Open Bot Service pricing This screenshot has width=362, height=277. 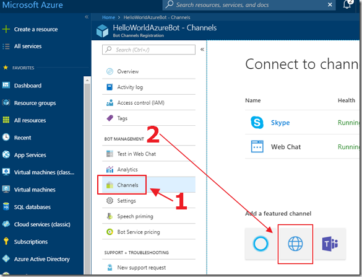click(149, 232)
